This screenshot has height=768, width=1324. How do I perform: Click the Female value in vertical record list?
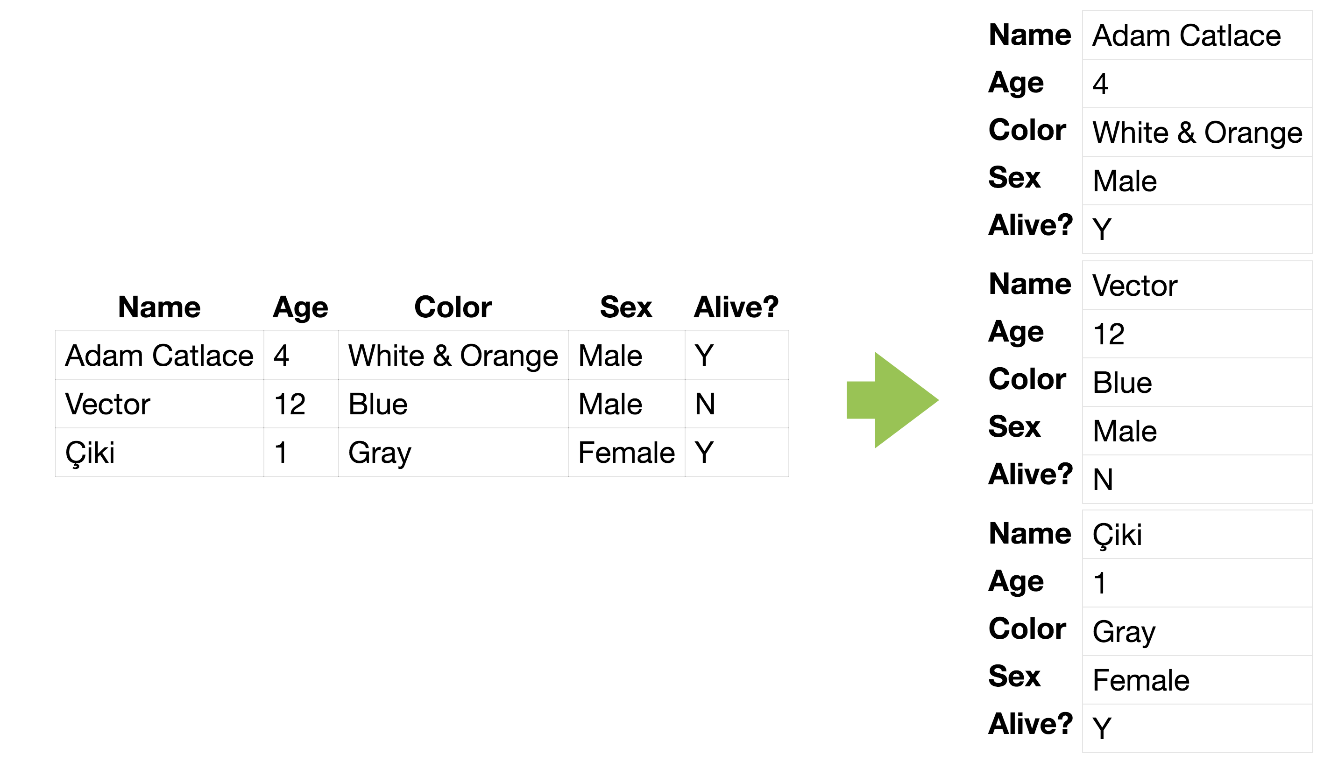click(1141, 681)
